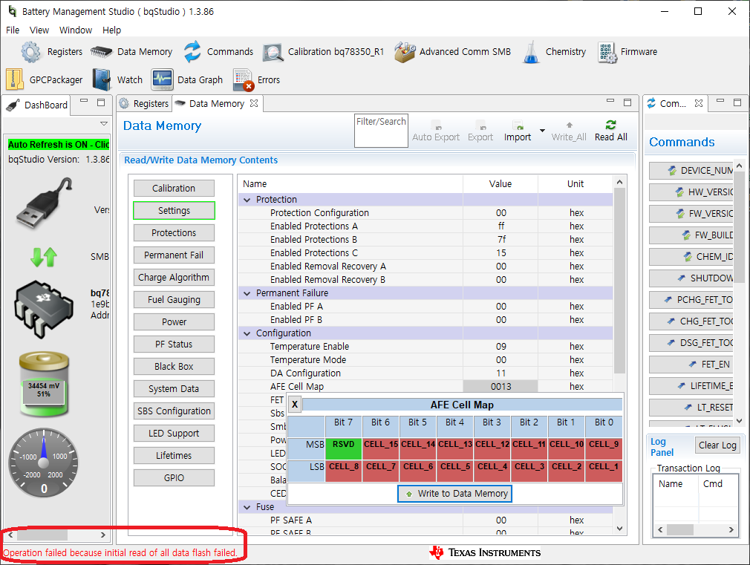Open the DashBoard view menu arrow

(104, 123)
